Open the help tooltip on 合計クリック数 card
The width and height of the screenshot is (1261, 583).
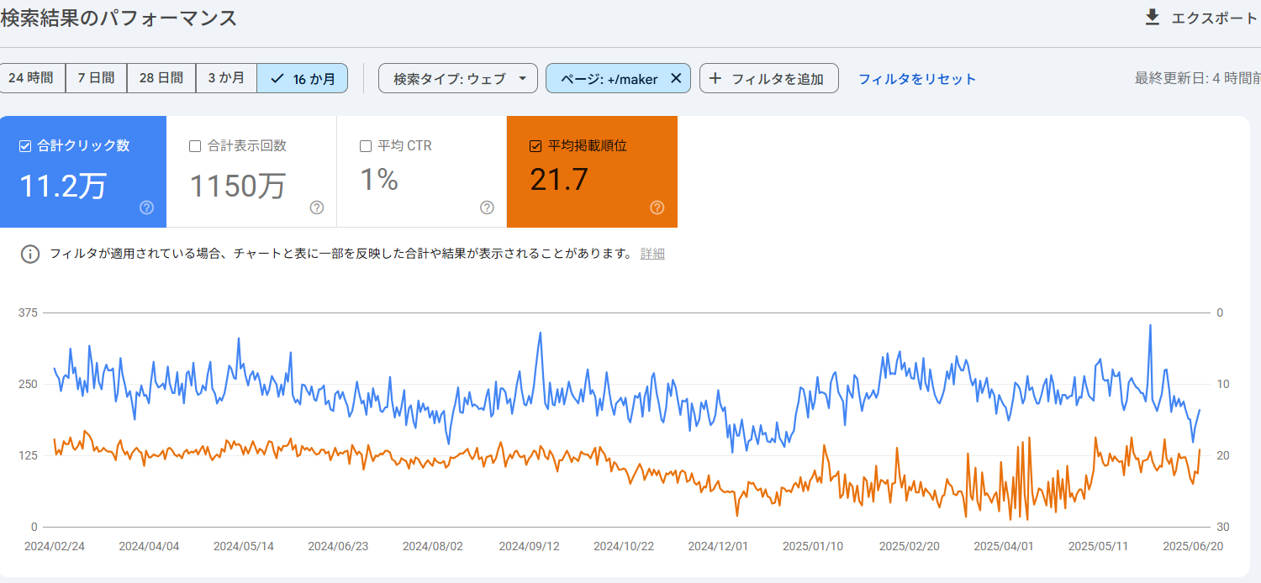[x=145, y=208]
